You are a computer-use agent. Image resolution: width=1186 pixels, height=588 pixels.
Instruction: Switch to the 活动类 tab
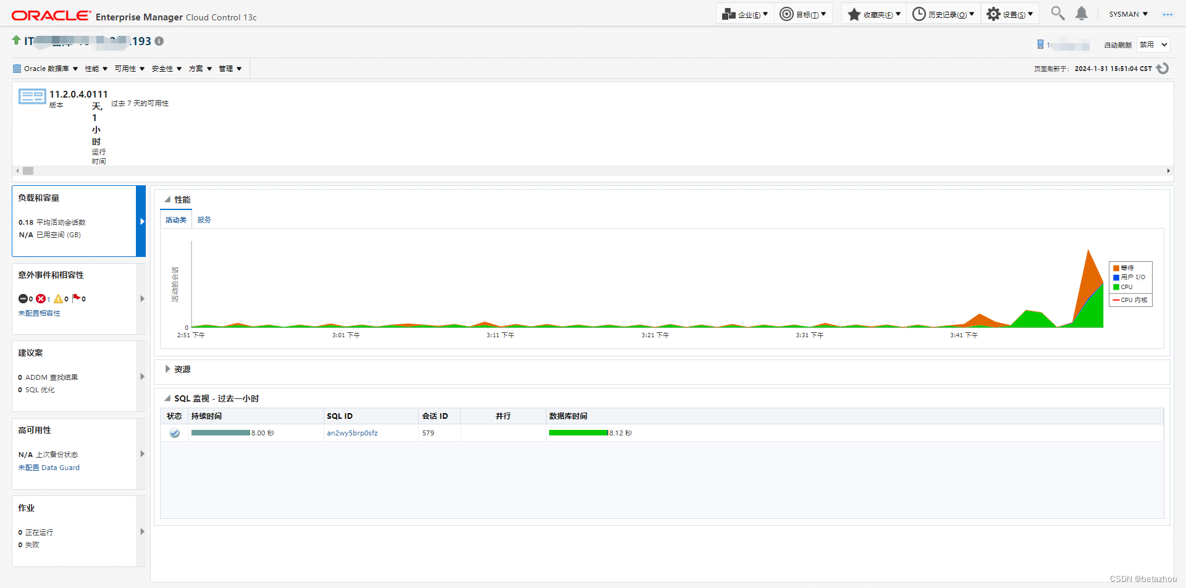(x=176, y=220)
